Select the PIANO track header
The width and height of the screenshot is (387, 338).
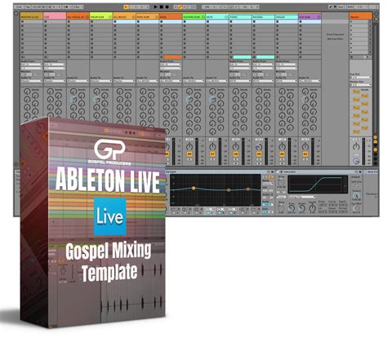[x=240, y=16]
